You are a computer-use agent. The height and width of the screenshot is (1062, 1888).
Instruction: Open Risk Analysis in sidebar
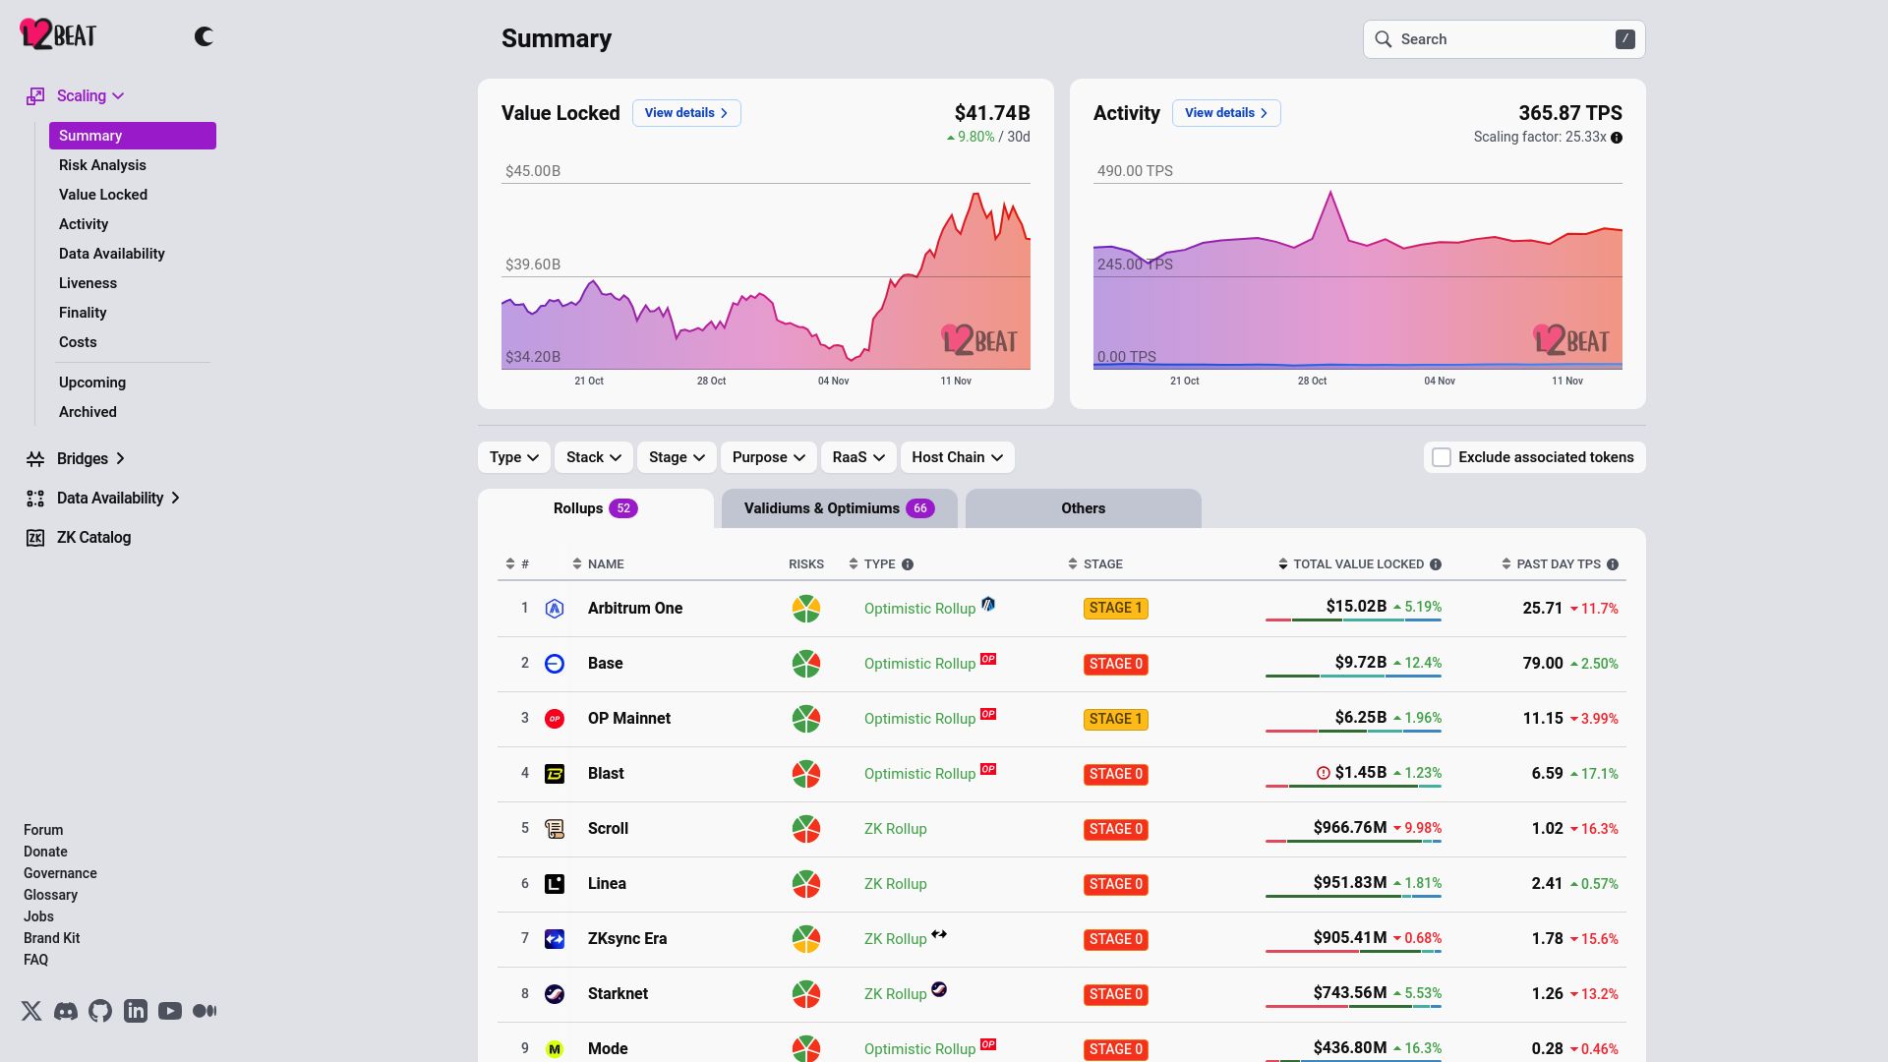click(102, 165)
